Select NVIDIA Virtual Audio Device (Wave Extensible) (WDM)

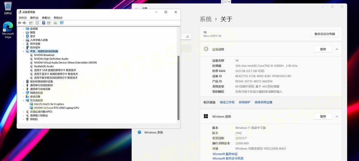65,62
